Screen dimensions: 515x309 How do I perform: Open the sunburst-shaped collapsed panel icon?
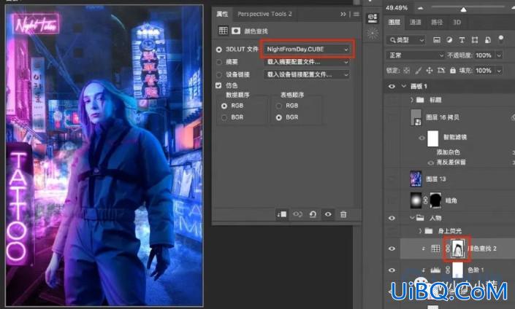click(x=373, y=33)
